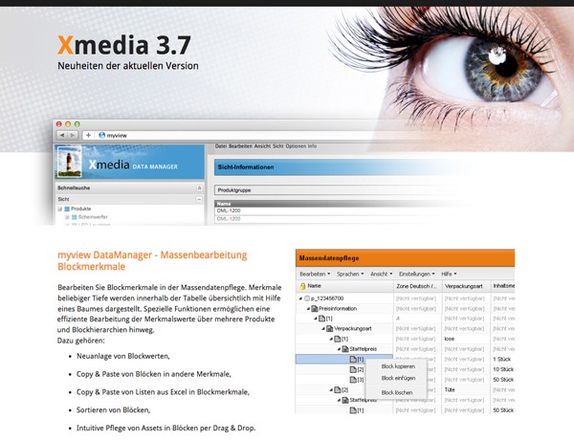This screenshot has height=441, width=574.
Task: Click the Massendatenpflege title bar
Action: [405, 258]
